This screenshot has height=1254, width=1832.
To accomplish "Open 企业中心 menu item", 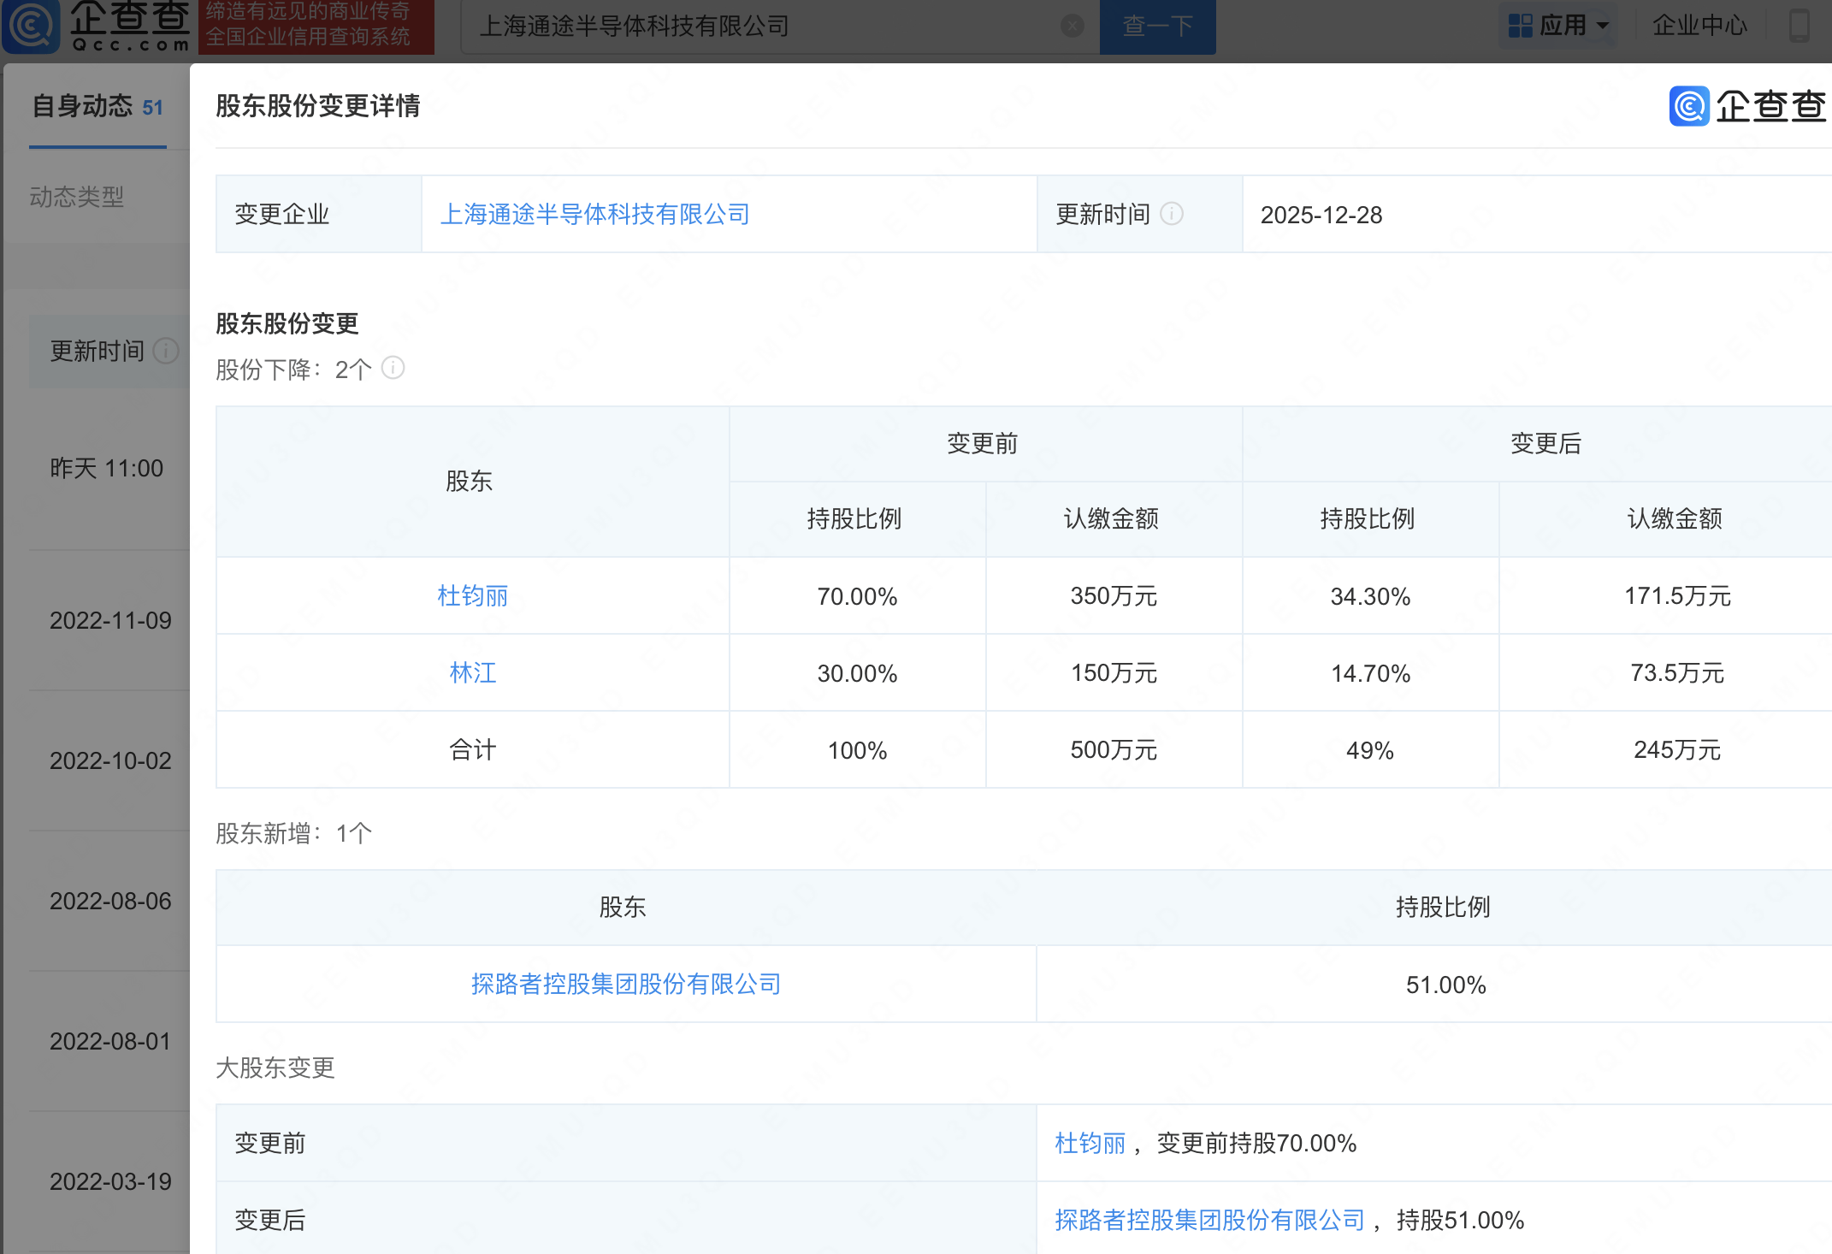I will (1699, 26).
